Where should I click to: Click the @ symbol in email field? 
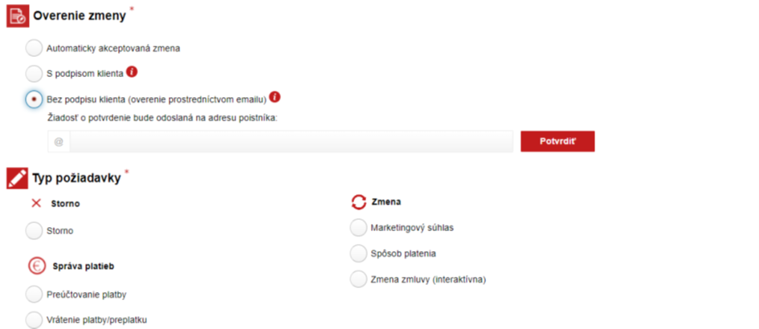click(59, 142)
